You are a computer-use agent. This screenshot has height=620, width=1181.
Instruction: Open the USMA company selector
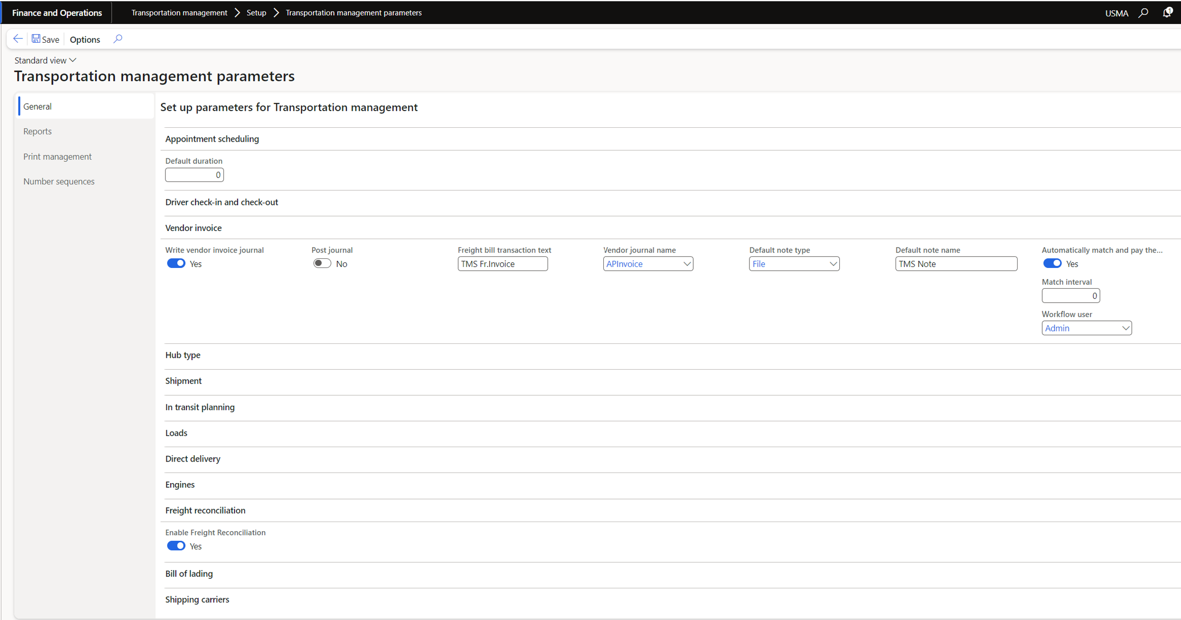click(1116, 13)
